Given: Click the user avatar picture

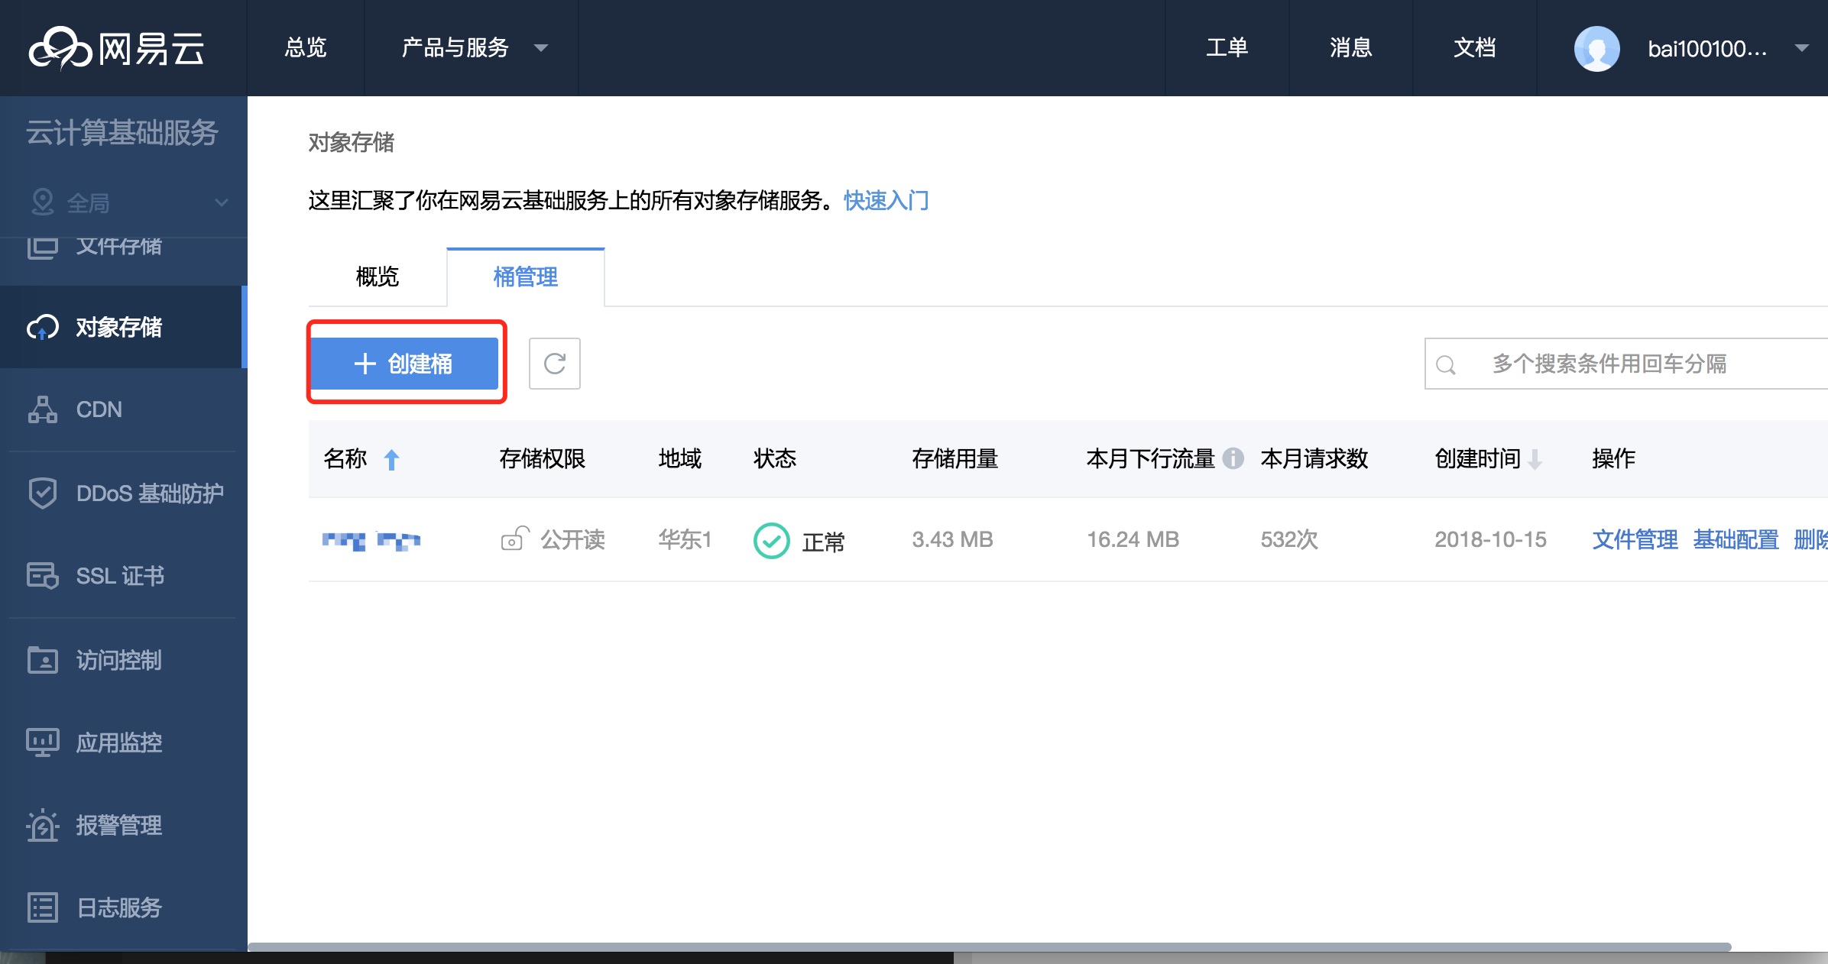Looking at the screenshot, I should 1597,48.
